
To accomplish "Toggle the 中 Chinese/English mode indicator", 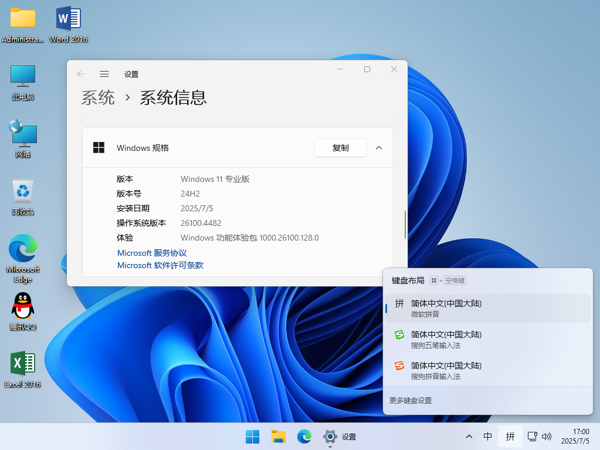I will (487, 437).
